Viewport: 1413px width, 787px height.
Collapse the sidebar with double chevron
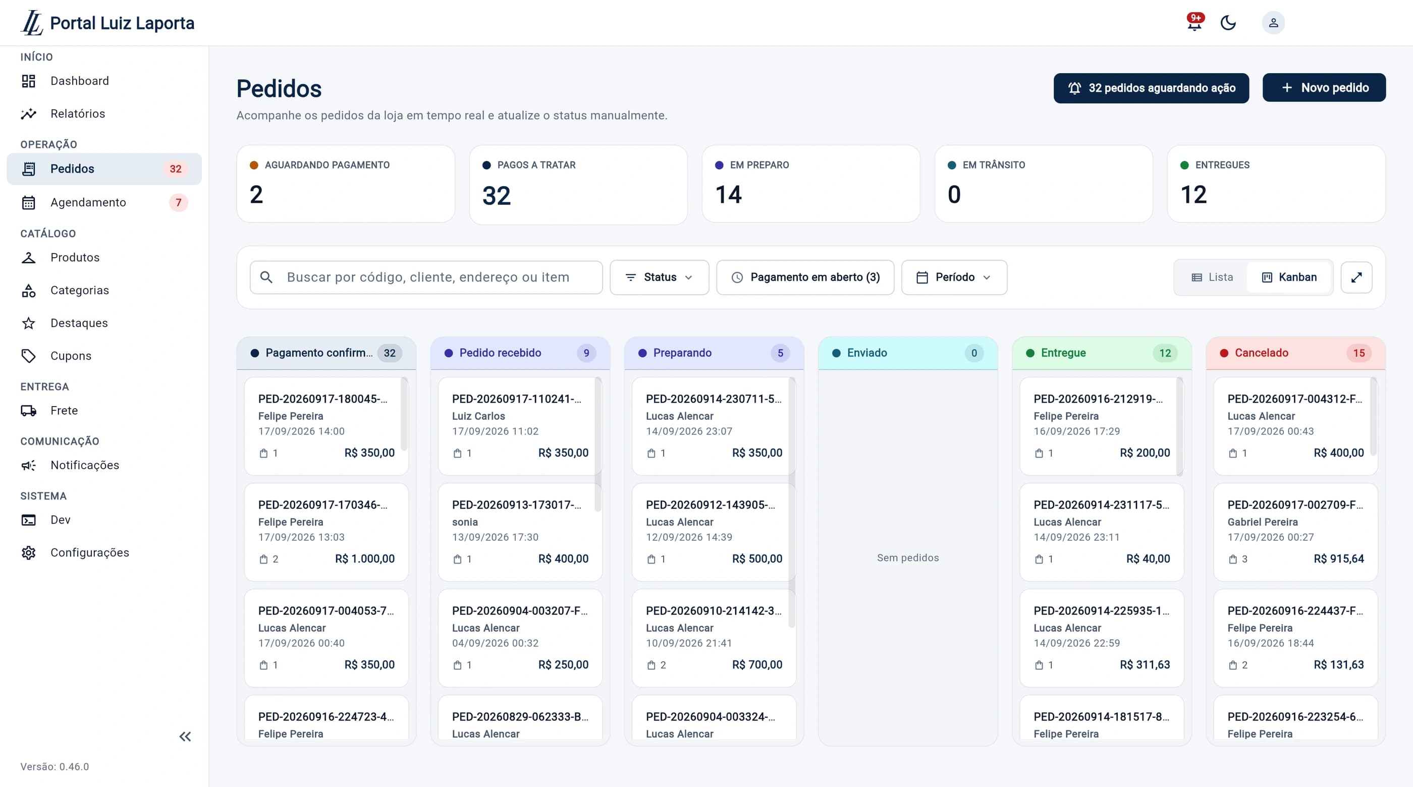(x=185, y=737)
